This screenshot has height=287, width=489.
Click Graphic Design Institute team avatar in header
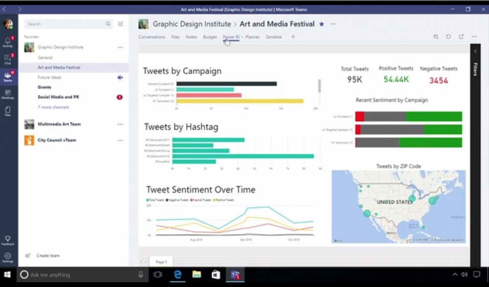[x=143, y=24]
